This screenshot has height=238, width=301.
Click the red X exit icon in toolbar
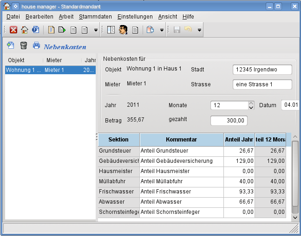point(13,30)
